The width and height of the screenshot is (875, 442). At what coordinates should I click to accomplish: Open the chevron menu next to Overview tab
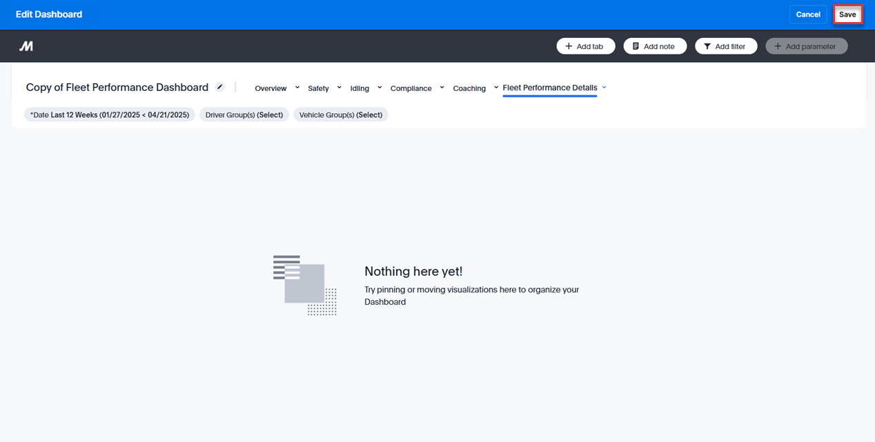pyautogui.click(x=297, y=88)
